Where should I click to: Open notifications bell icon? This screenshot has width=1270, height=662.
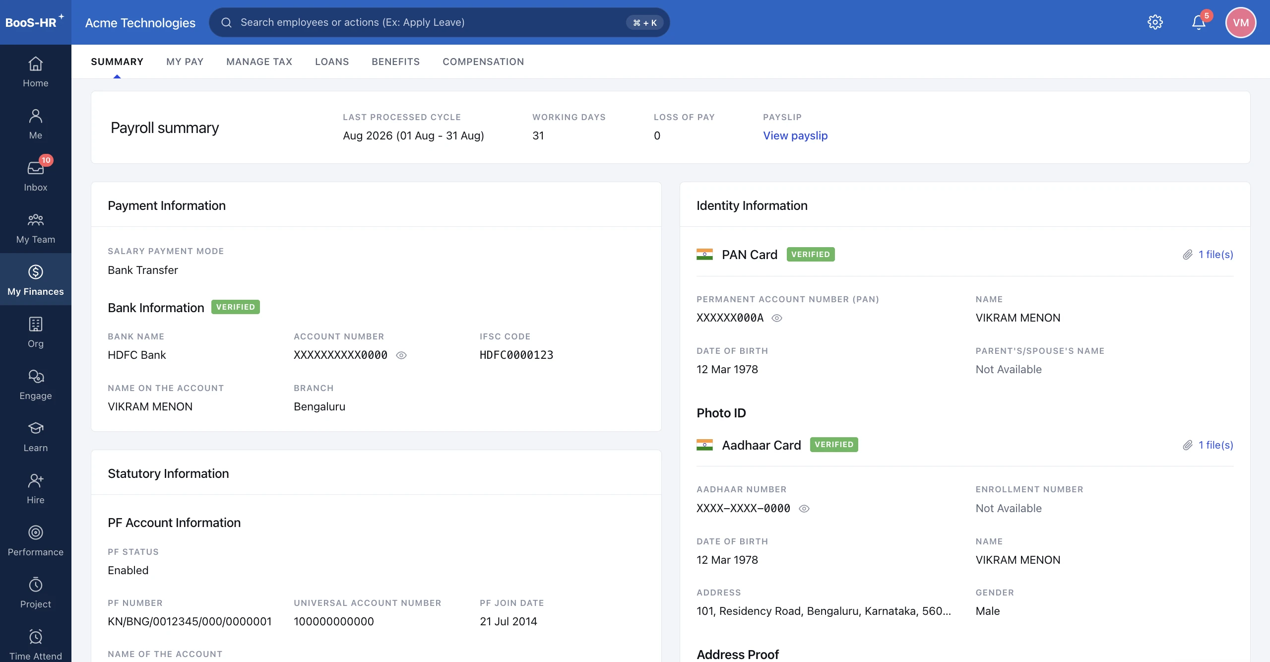coord(1199,22)
